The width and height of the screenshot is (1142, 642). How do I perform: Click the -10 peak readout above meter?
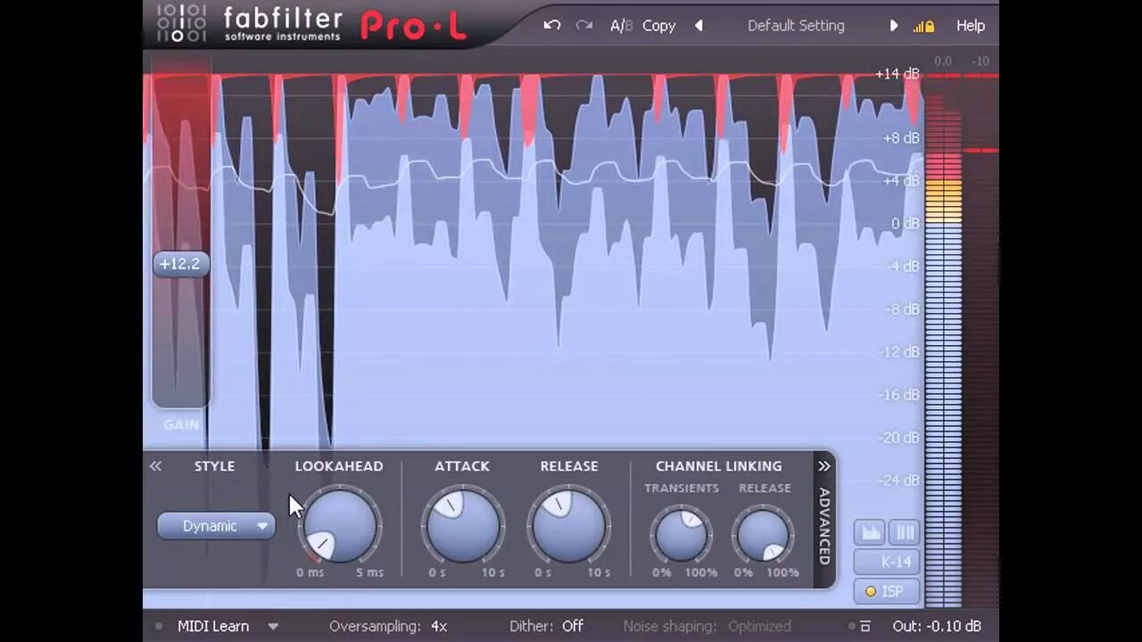(981, 62)
